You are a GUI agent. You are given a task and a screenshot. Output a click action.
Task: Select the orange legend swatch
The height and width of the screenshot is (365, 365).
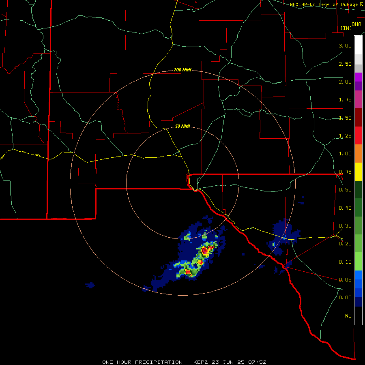coord(358,154)
